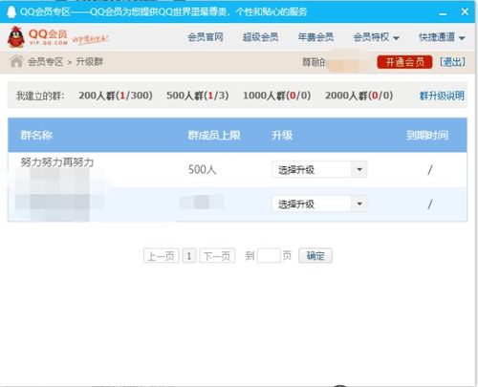This screenshot has width=478, height=387.
Task: Click the red 开通会员 button
Action: point(404,62)
